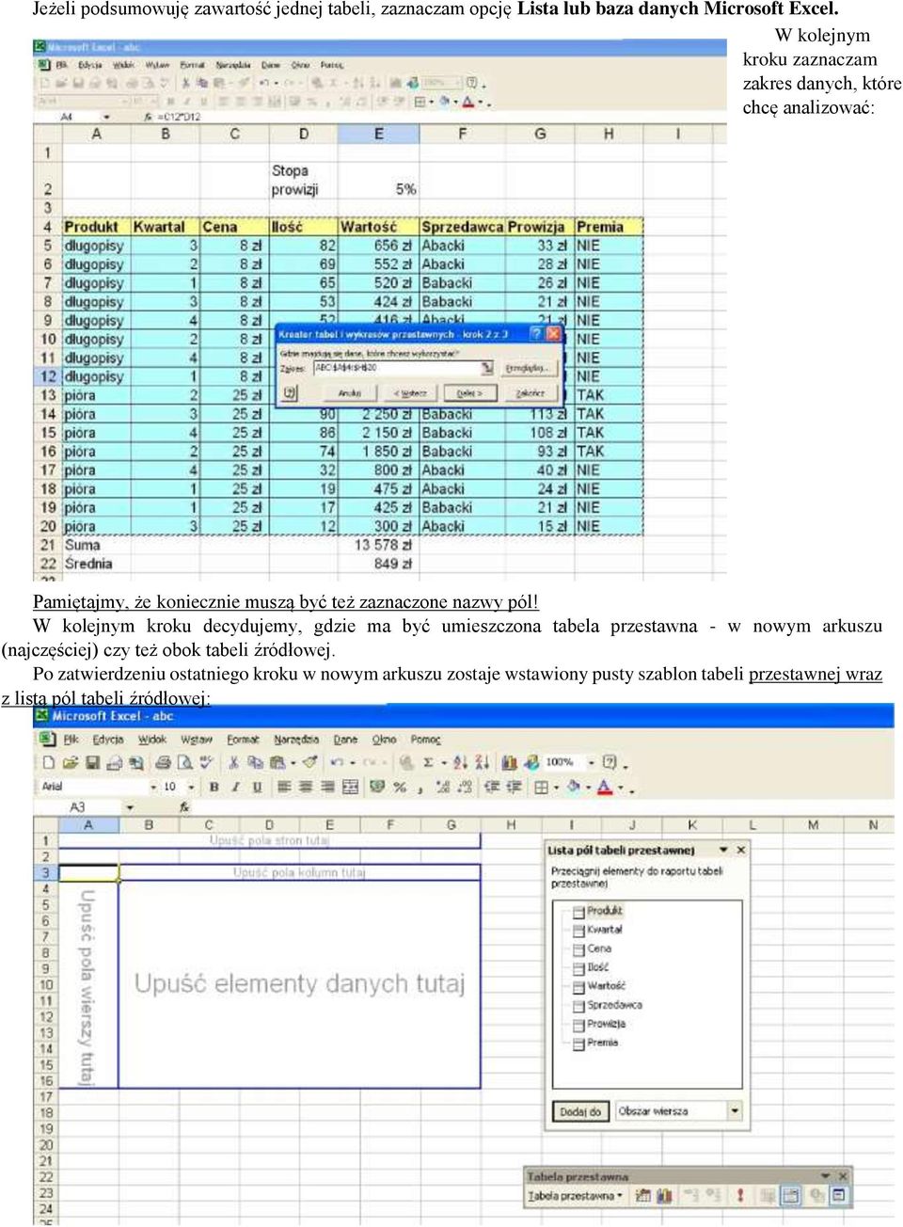
Task: Click the Print icon in lower Excel toolbar
Action: 162,763
